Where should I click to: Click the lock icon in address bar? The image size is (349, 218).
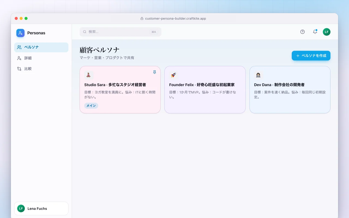(x=142, y=19)
